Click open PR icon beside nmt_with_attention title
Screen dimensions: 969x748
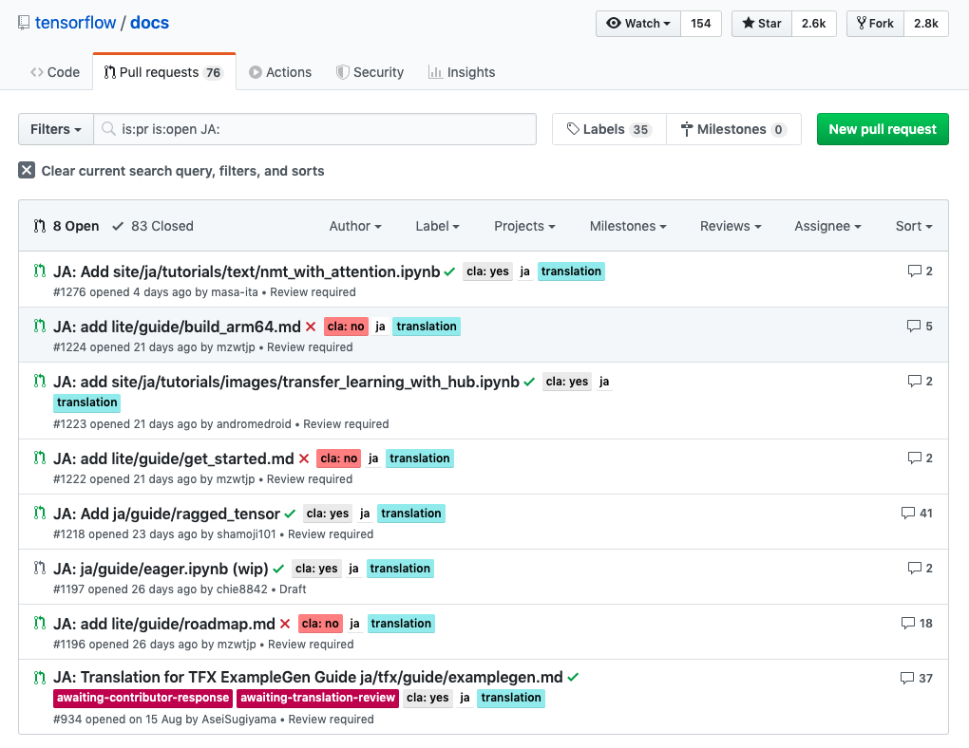click(40, 271)
